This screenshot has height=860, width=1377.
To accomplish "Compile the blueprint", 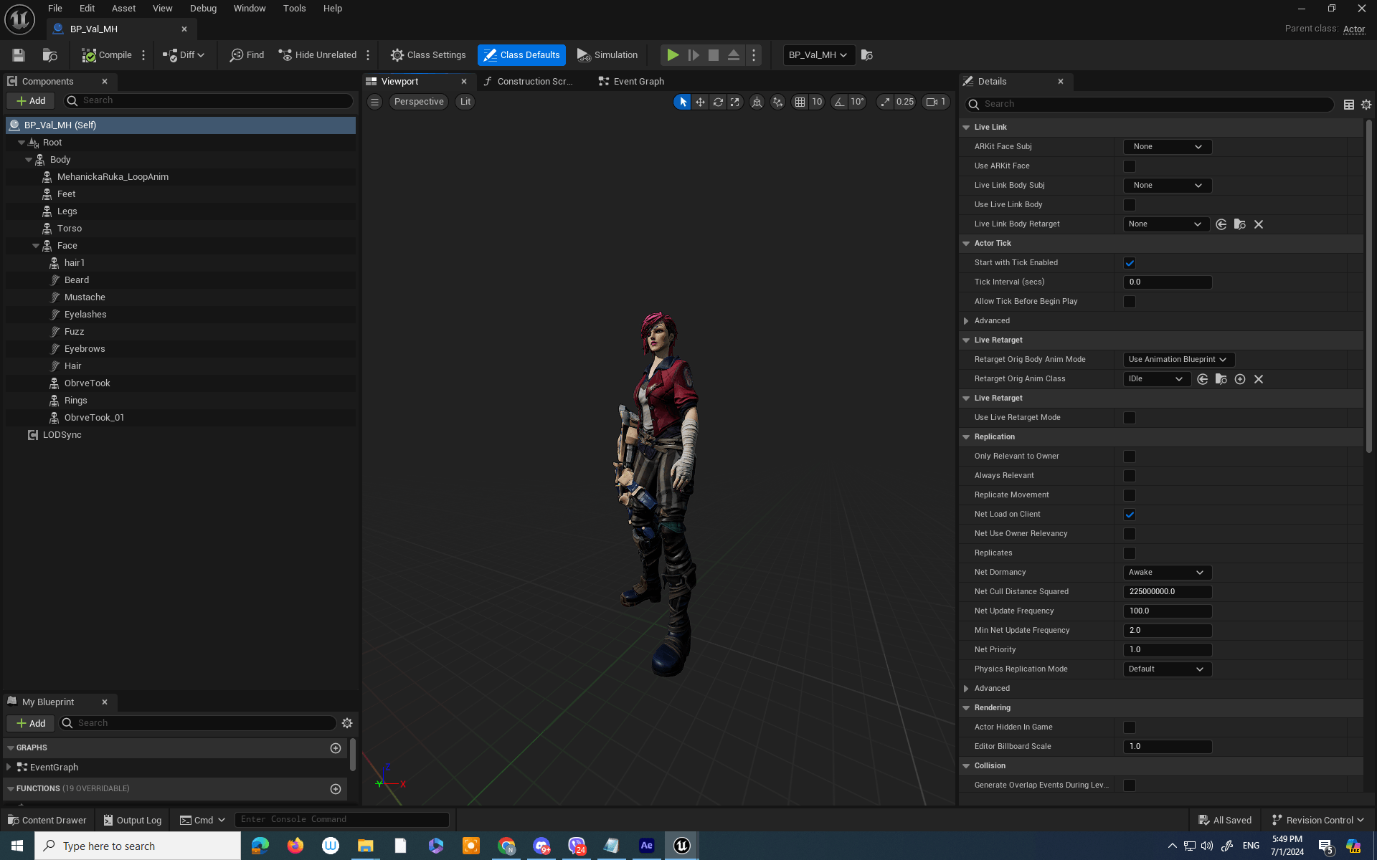I will coord(107,55).
